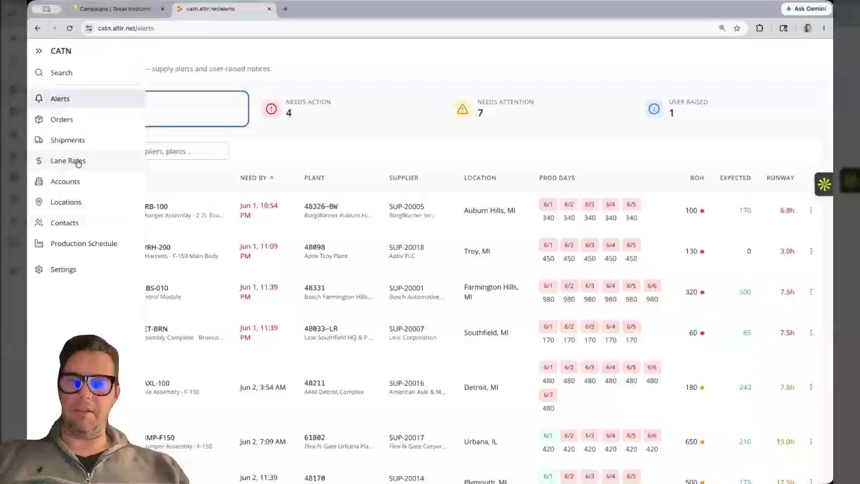Click the Runway column header
This screenshot has width=860, height=484.
[x=780, y=177]
